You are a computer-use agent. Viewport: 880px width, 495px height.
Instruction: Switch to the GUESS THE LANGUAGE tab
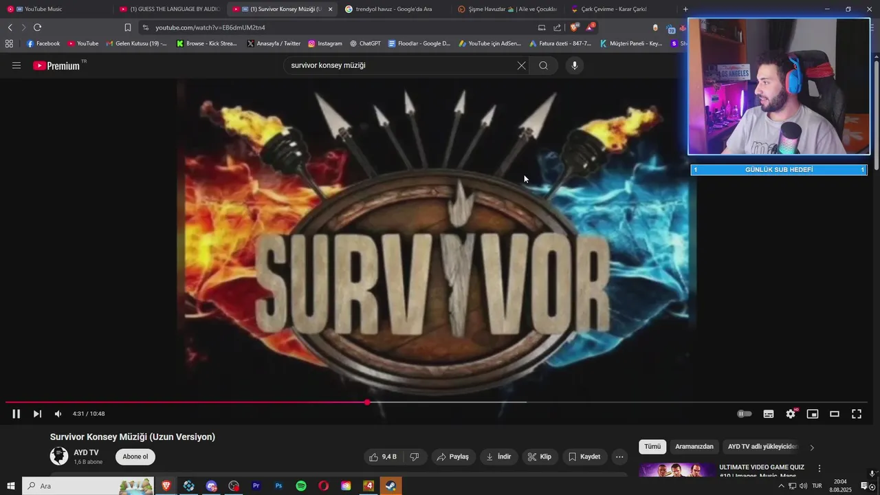pos(170,9)
